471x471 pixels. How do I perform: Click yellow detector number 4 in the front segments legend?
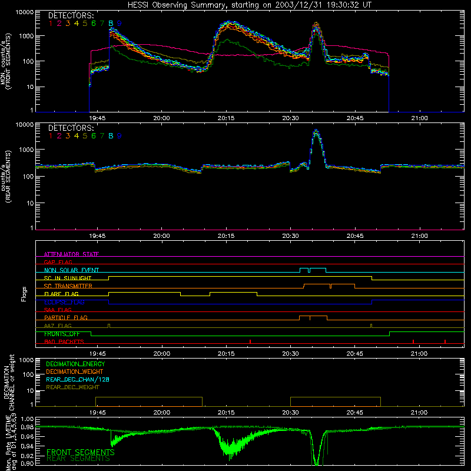pyautogui.click(x=77, y=24)
